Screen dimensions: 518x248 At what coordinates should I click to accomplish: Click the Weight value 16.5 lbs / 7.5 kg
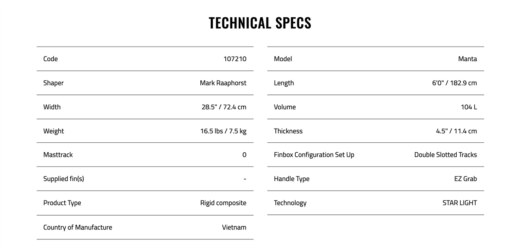(223, 131)
